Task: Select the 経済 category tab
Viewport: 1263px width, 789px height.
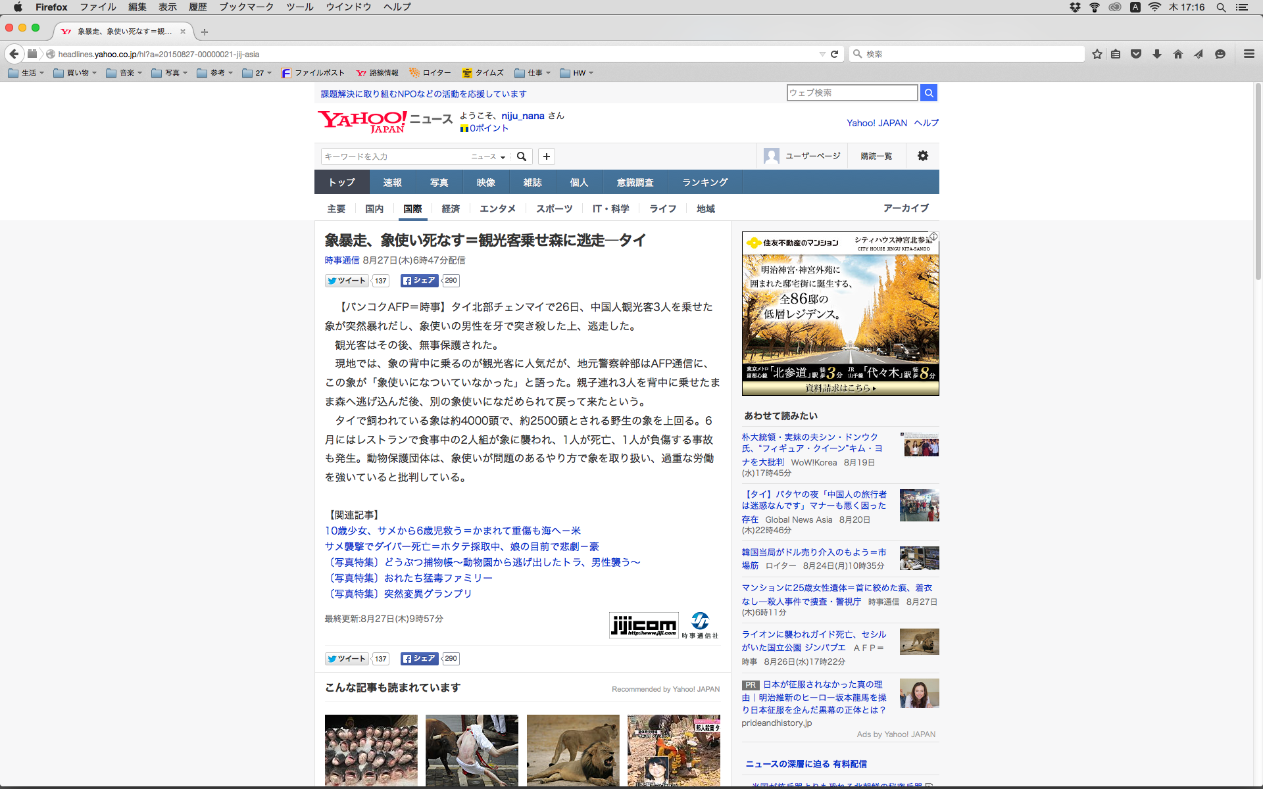Action: point(451,208)
